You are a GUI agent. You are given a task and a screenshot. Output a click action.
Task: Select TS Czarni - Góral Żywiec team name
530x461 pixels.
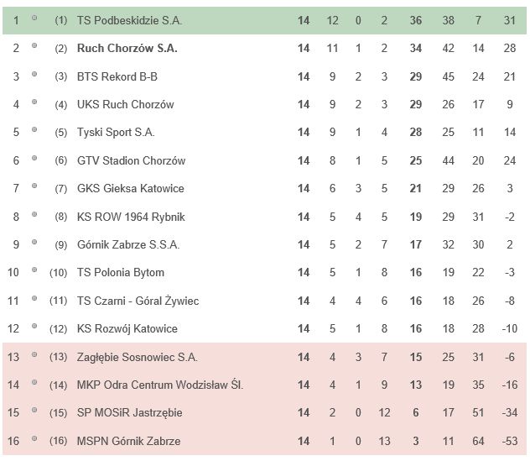138,301
